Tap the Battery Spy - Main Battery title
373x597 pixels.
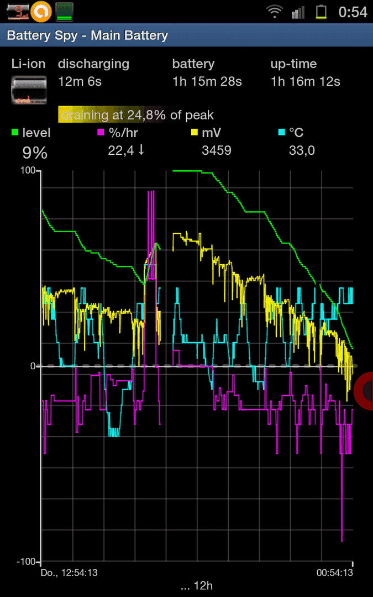point(87,35)
